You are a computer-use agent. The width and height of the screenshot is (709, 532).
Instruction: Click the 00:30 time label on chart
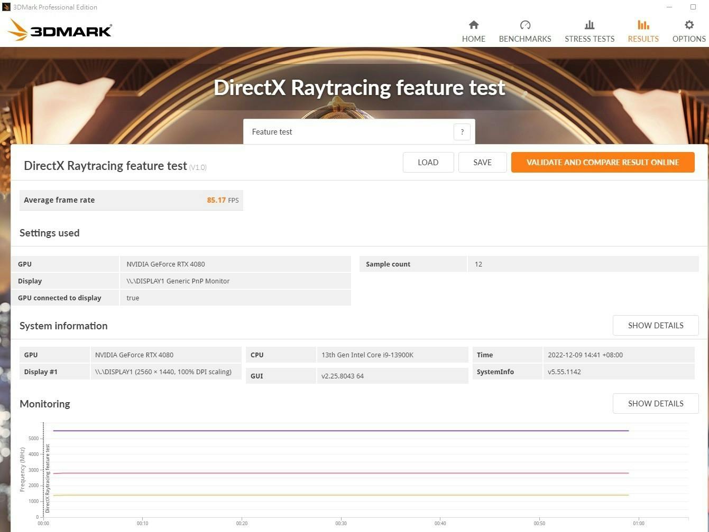(341, 524)
